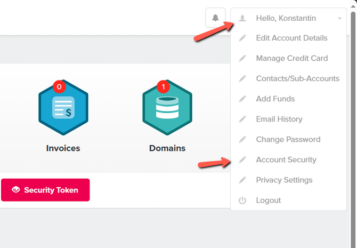Click the user avatar icon in header

pos(242,18)
